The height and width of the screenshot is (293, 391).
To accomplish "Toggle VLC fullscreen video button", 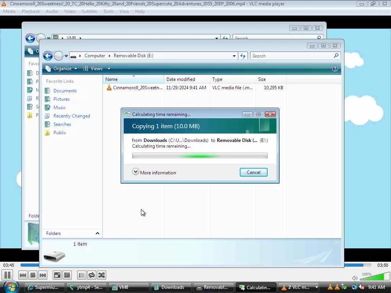I will click(x=57, y=275).
